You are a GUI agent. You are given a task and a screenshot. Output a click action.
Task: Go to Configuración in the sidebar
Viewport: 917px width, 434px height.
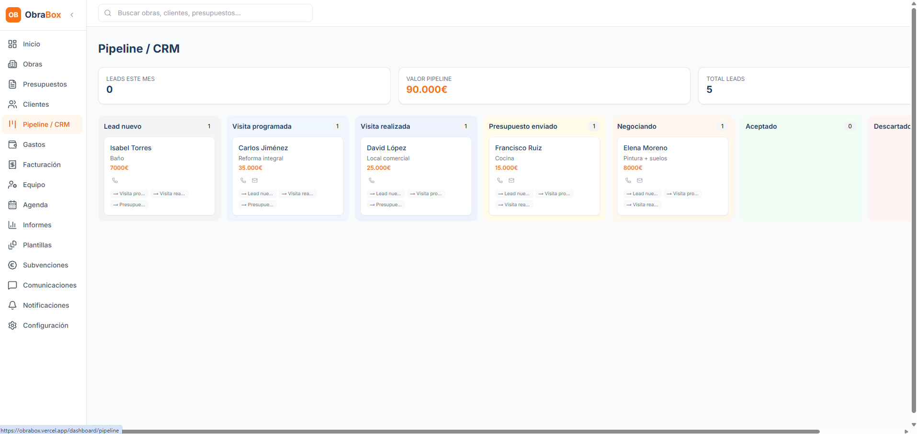(x=42, y=325)
